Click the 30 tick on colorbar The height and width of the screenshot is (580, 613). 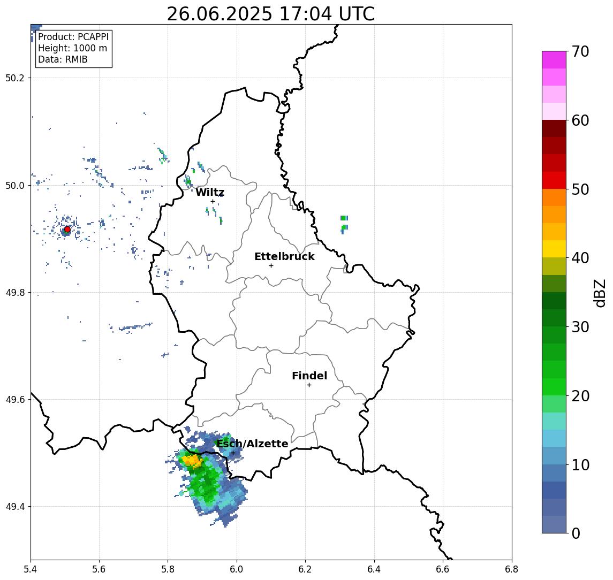pyautogui.click(x=580, y=327)
